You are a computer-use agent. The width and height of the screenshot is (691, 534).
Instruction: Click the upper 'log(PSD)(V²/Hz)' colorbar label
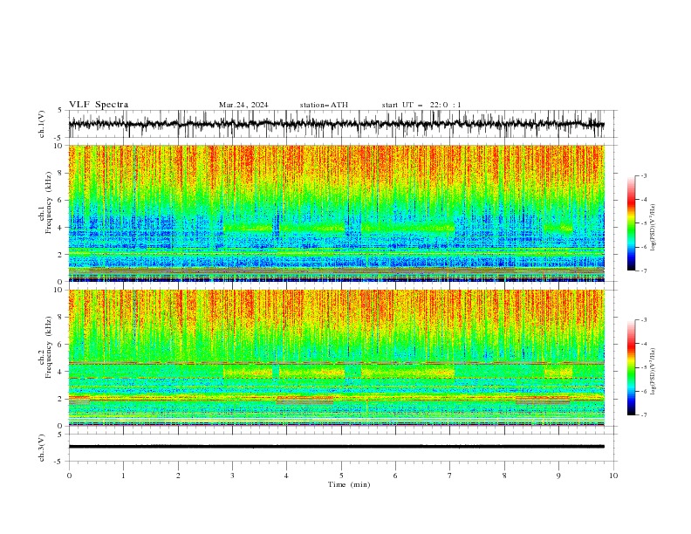pyautogui.click(x=653, y=228)
